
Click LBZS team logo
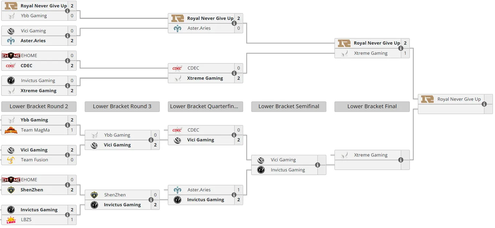[11, 220]
